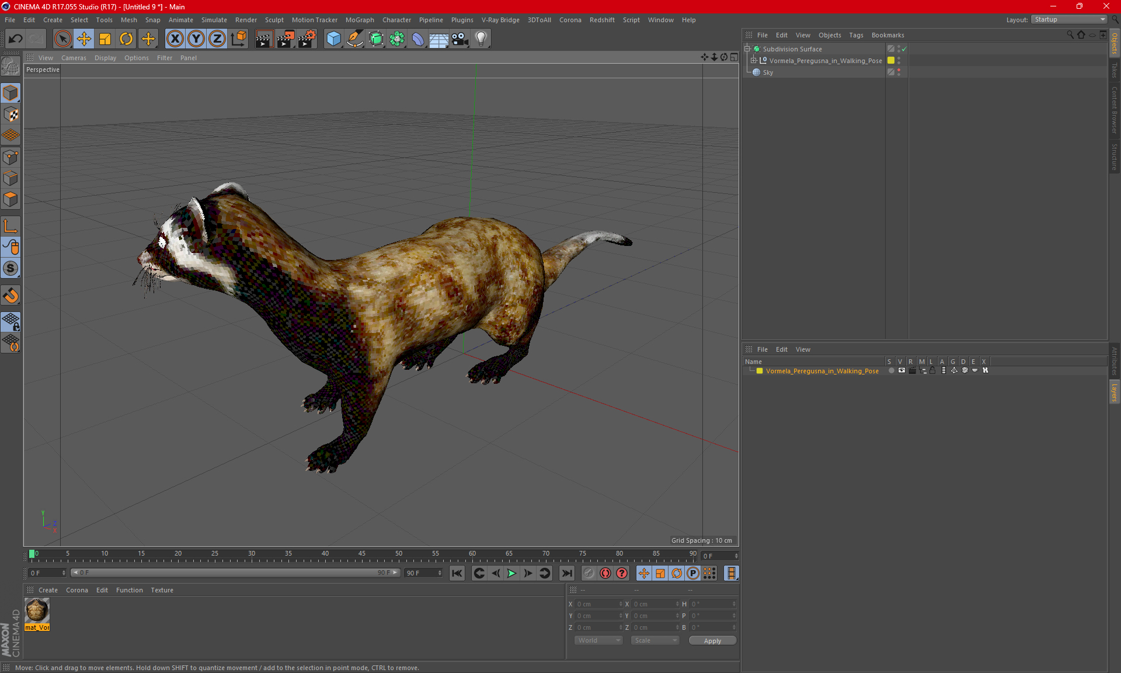Viewport: 1121px width, 673px height.
Task: Open the MoGraph menu
Action: click(360, 20)
